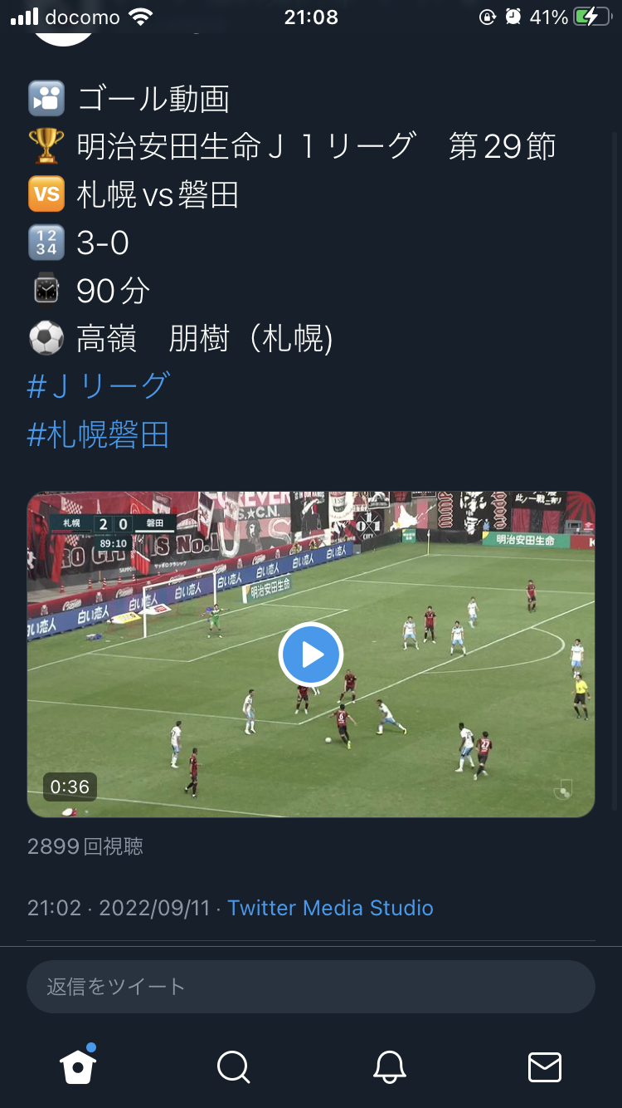Focus the 返信をツイート reply field
Screen dimensions: 622x1108
[311, 987]
